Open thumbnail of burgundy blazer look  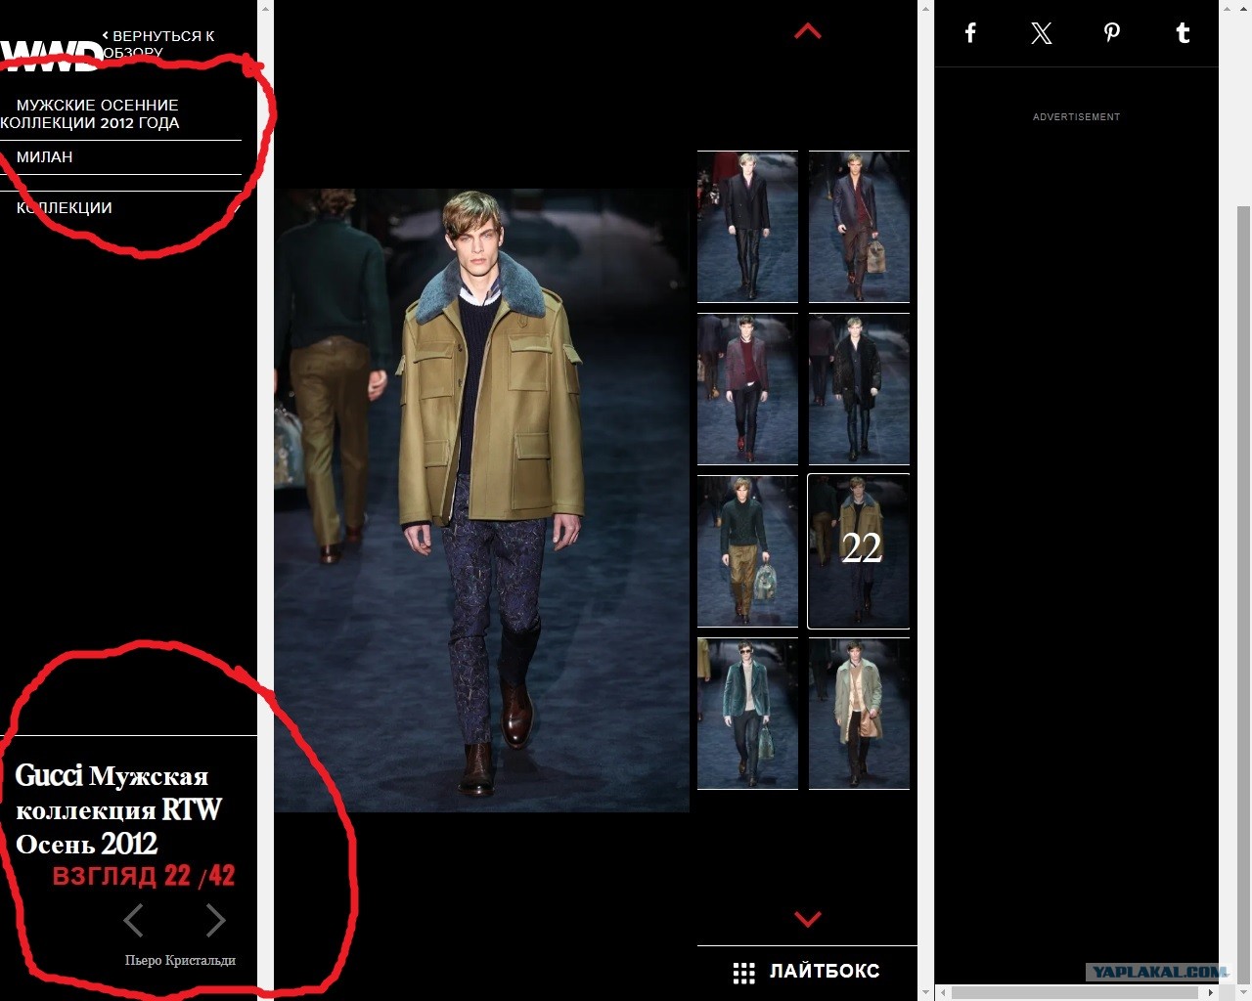(747, 389)
